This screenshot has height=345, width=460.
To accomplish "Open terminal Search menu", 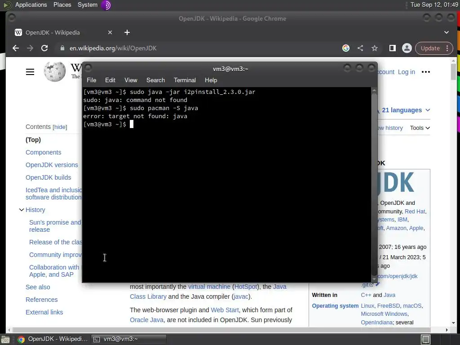I will [x=155, y=80].
